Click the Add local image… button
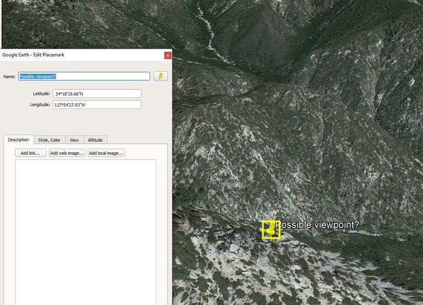Screen dimensions: 423x305 point(107,153)
